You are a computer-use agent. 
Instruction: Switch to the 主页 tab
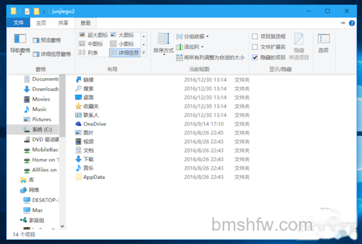pos(41,23)
